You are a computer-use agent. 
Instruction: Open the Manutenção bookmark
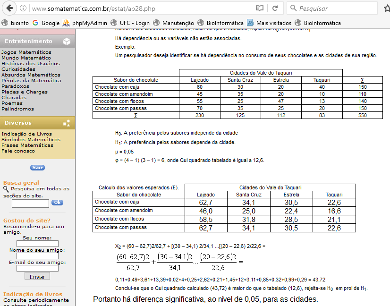coord(173,23)
